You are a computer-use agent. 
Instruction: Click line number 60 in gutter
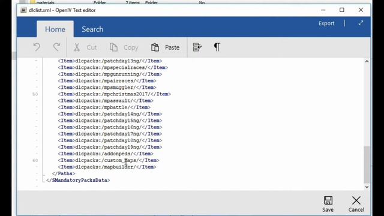(x=35, y=161)
